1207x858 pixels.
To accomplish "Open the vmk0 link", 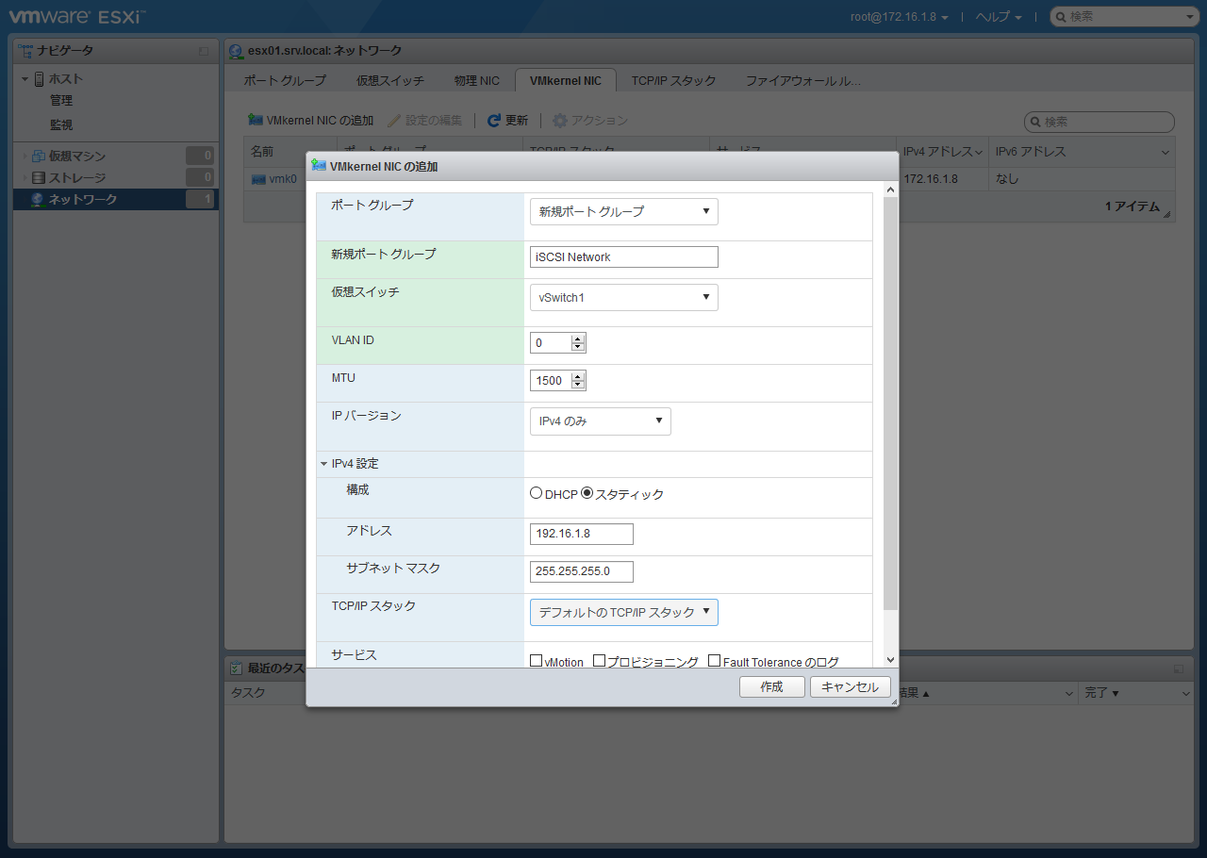I will [x=283, y=179].
